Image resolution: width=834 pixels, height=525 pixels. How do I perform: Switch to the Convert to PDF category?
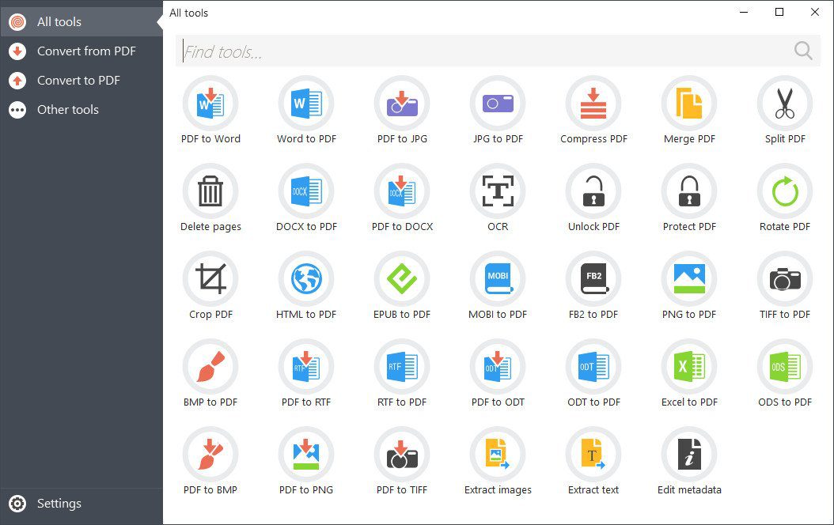[x=79, y=80]
